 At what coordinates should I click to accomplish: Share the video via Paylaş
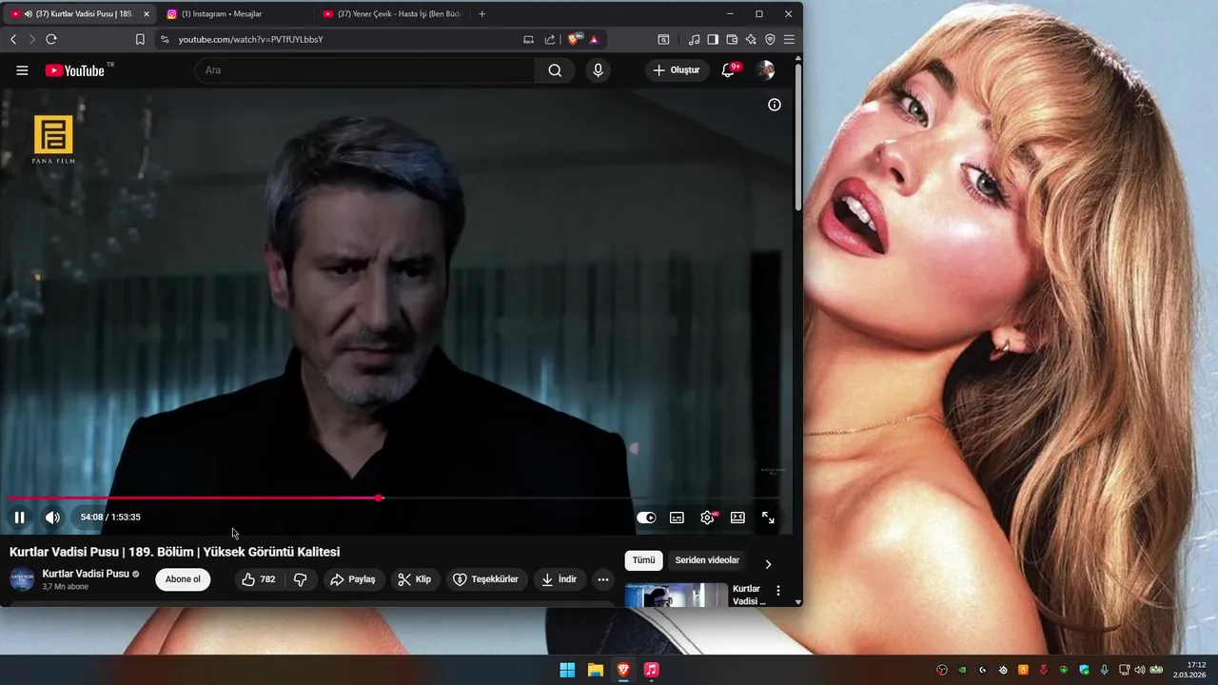[x=352, y=579]
